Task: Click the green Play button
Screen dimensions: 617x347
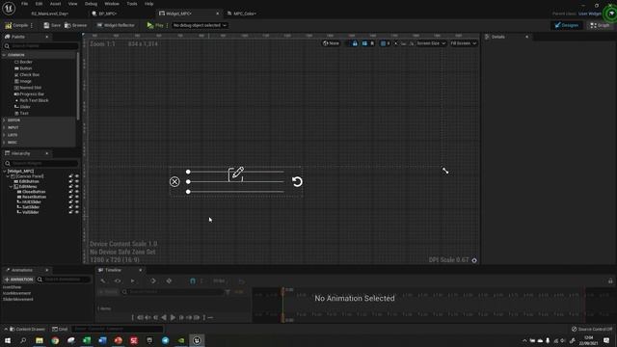Action: (155, 25)
